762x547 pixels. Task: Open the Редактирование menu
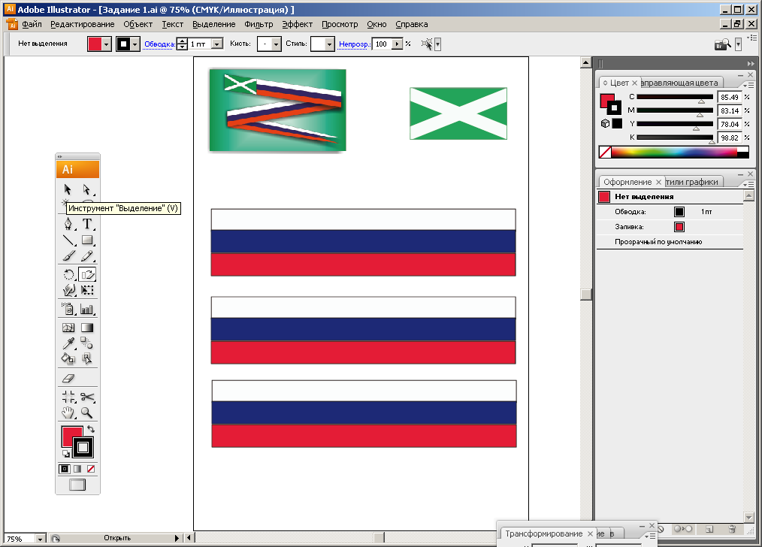pyautogui.click(x=83, y=24)
